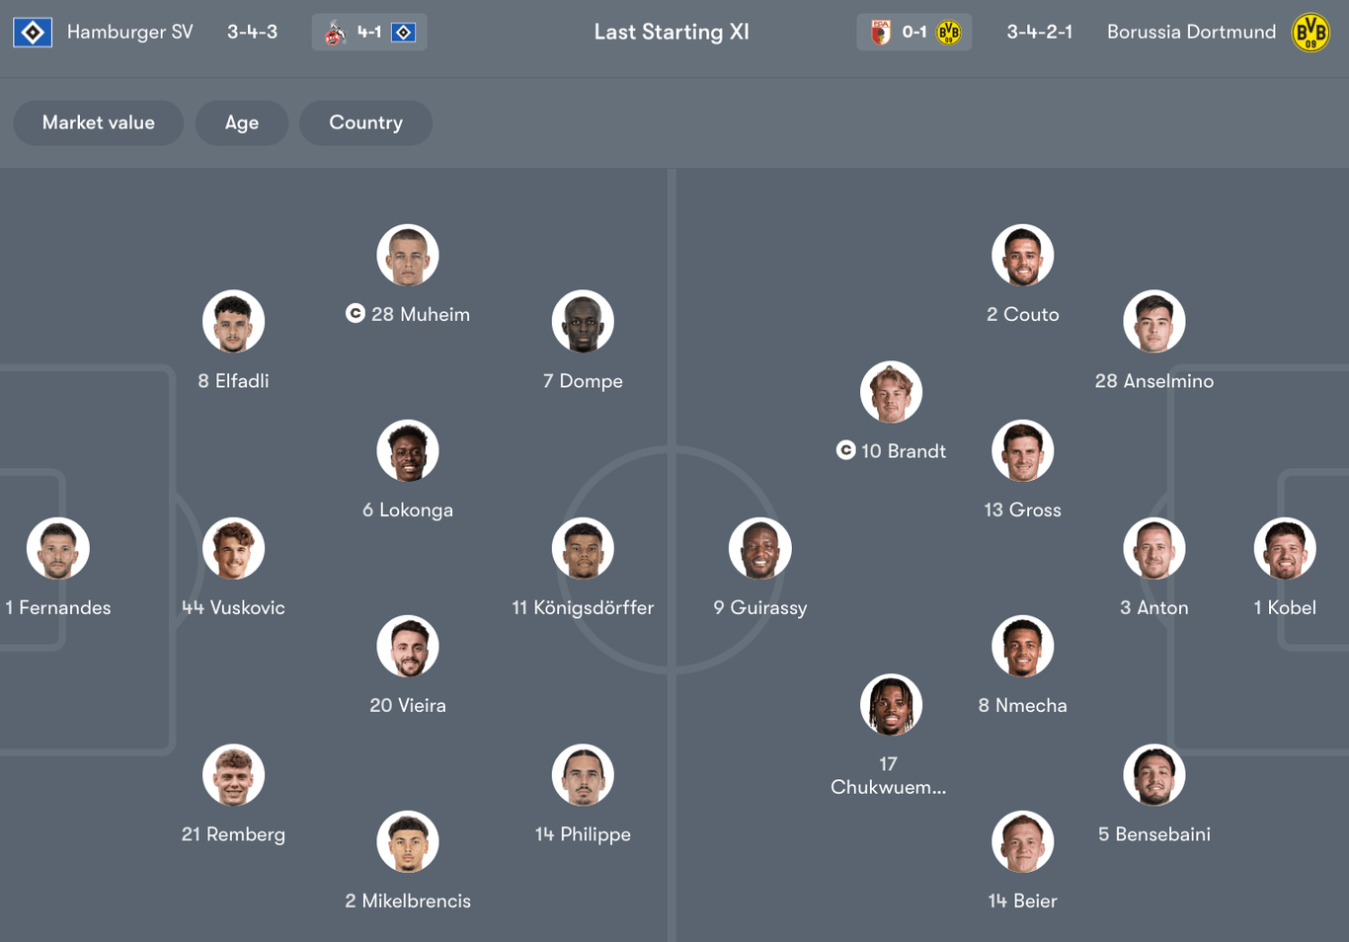This screenshot has width=1349, height=942.
Task: Click the Borussia Dortmund BVB logo on the right
Action: pyautogui.click(x=1309, y=32)
